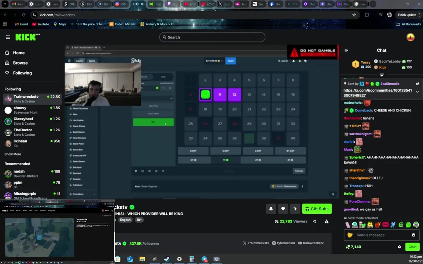Screen dimensions: 423x264
Task: Open TheDoctor channel in sidebar
Action: coord(32,132)
